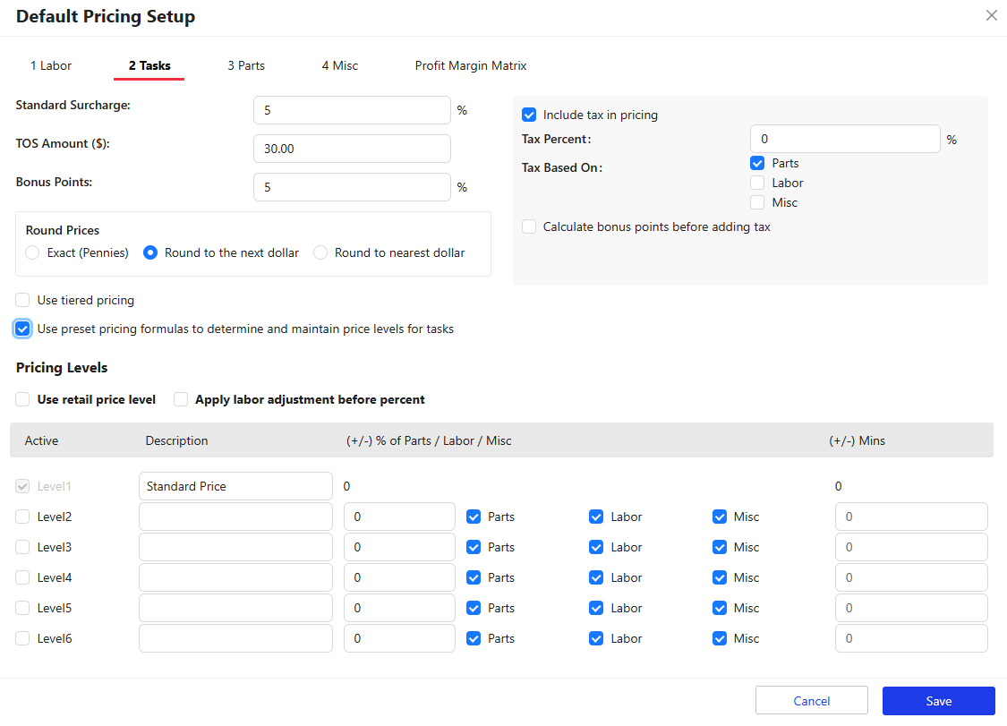The height and width of the screenshot is (726, 1007).
Task: Uncheck Misc in the Level4 row
Action: pos(720,577)
